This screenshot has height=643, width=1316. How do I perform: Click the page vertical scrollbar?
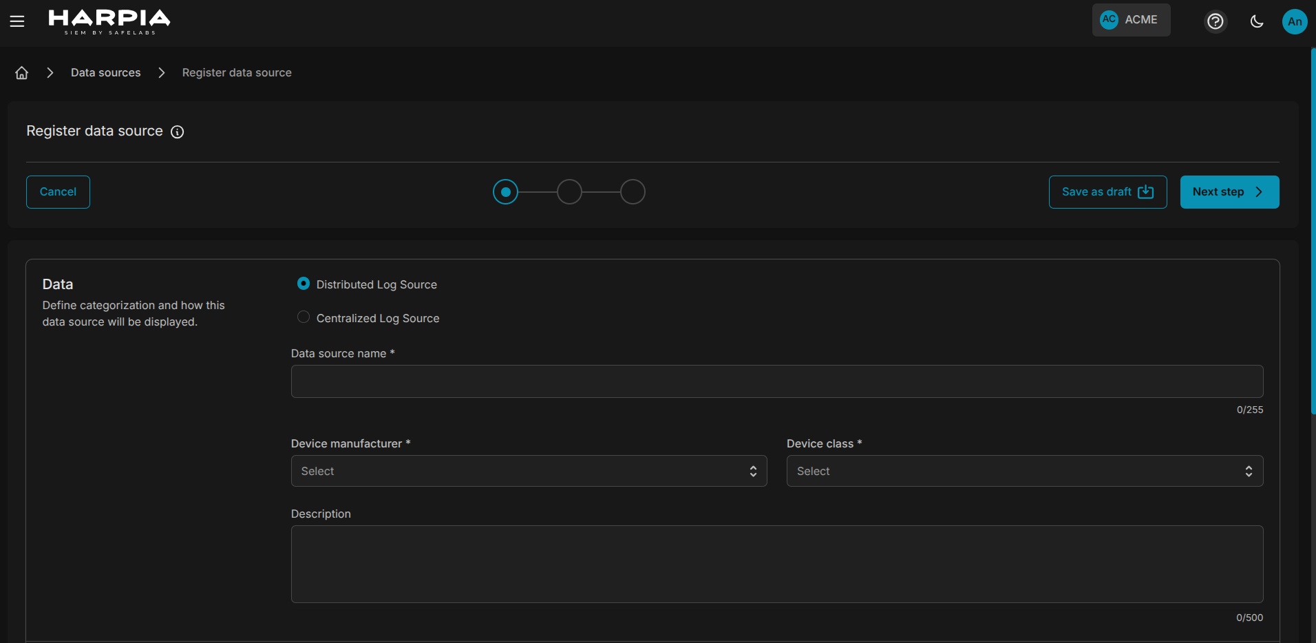coord(1313,231)
